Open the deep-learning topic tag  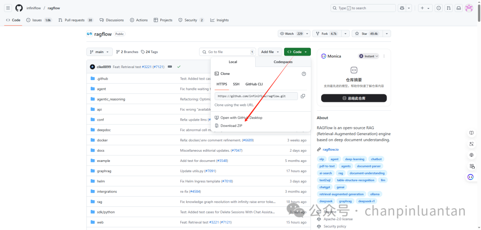point(355,159)
